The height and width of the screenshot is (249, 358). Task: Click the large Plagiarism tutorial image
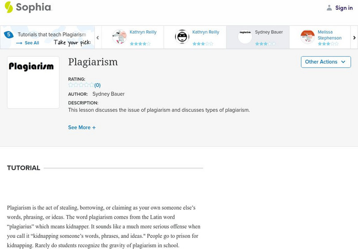pos(33,82)
